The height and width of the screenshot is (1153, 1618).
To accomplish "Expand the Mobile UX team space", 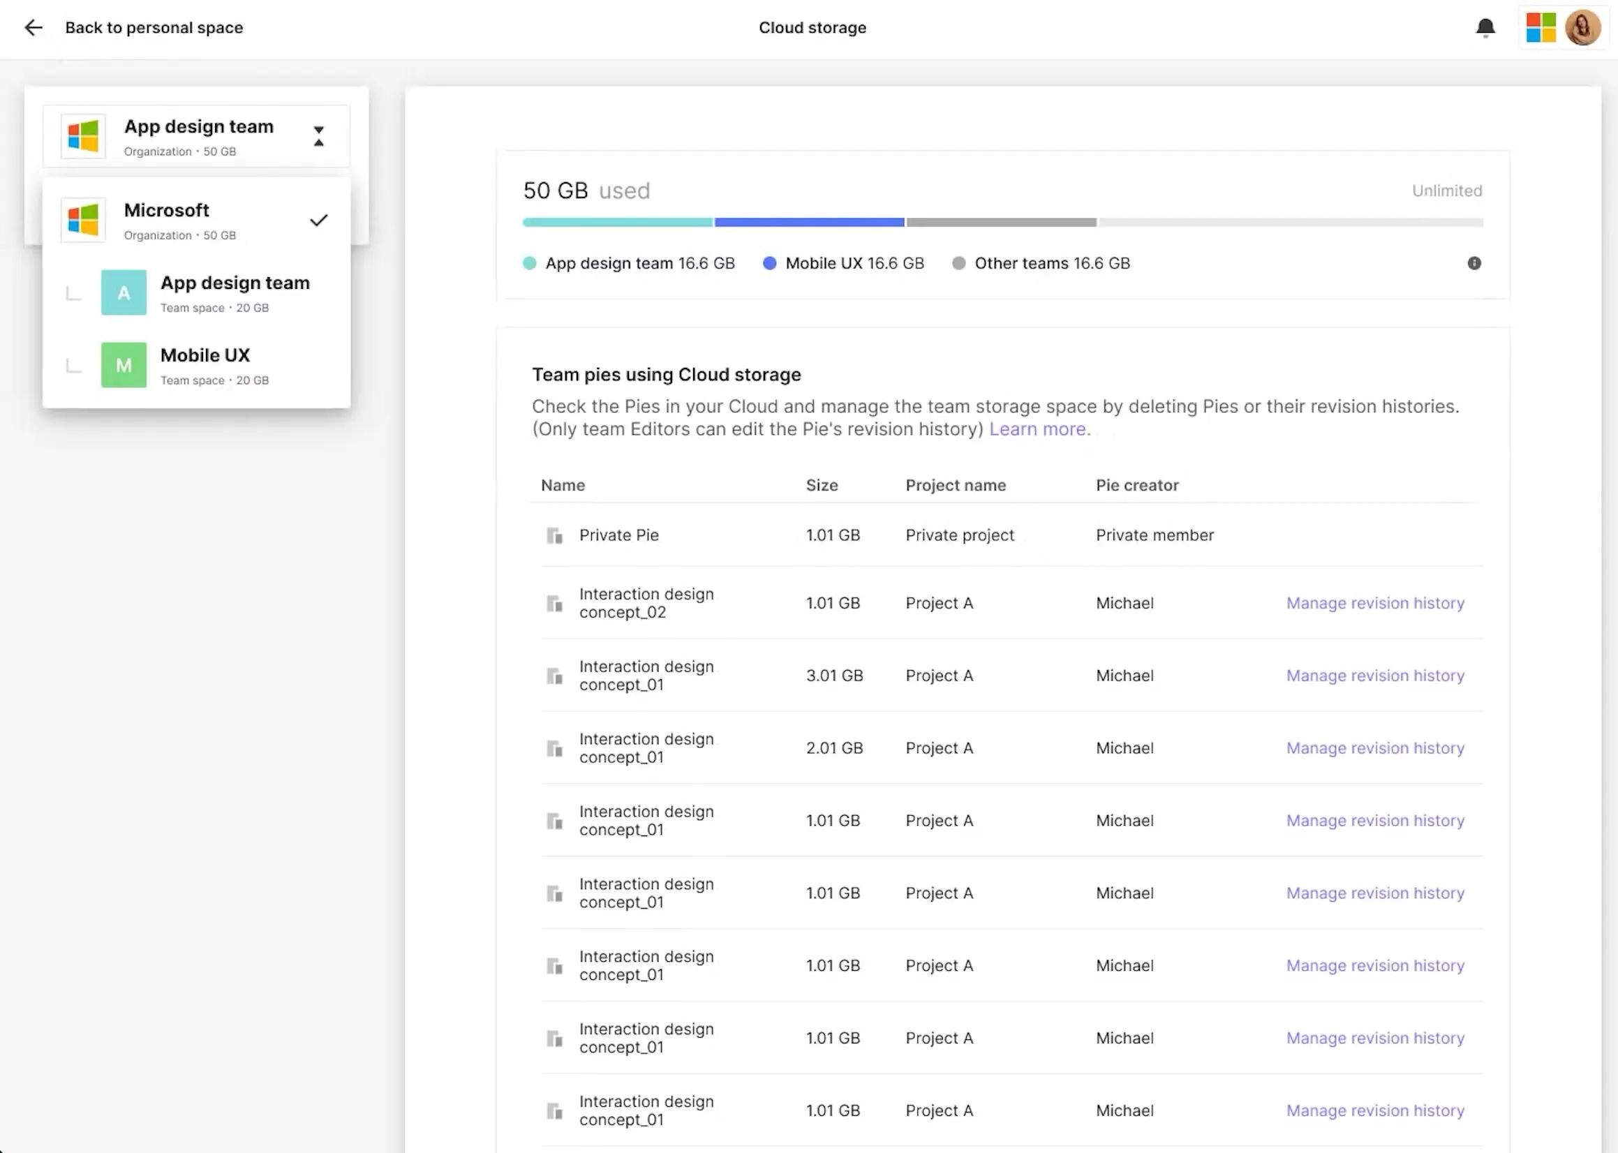I will click(206, 364).
